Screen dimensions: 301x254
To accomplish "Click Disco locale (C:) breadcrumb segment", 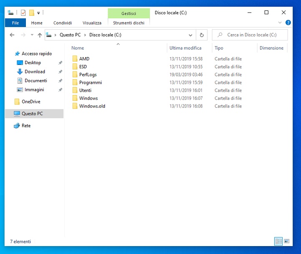I will click(105, 35).
